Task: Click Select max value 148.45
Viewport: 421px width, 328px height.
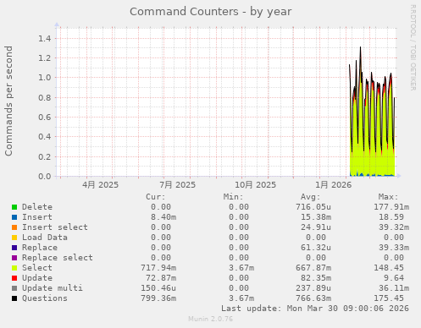Action: (x=389, y=268)
